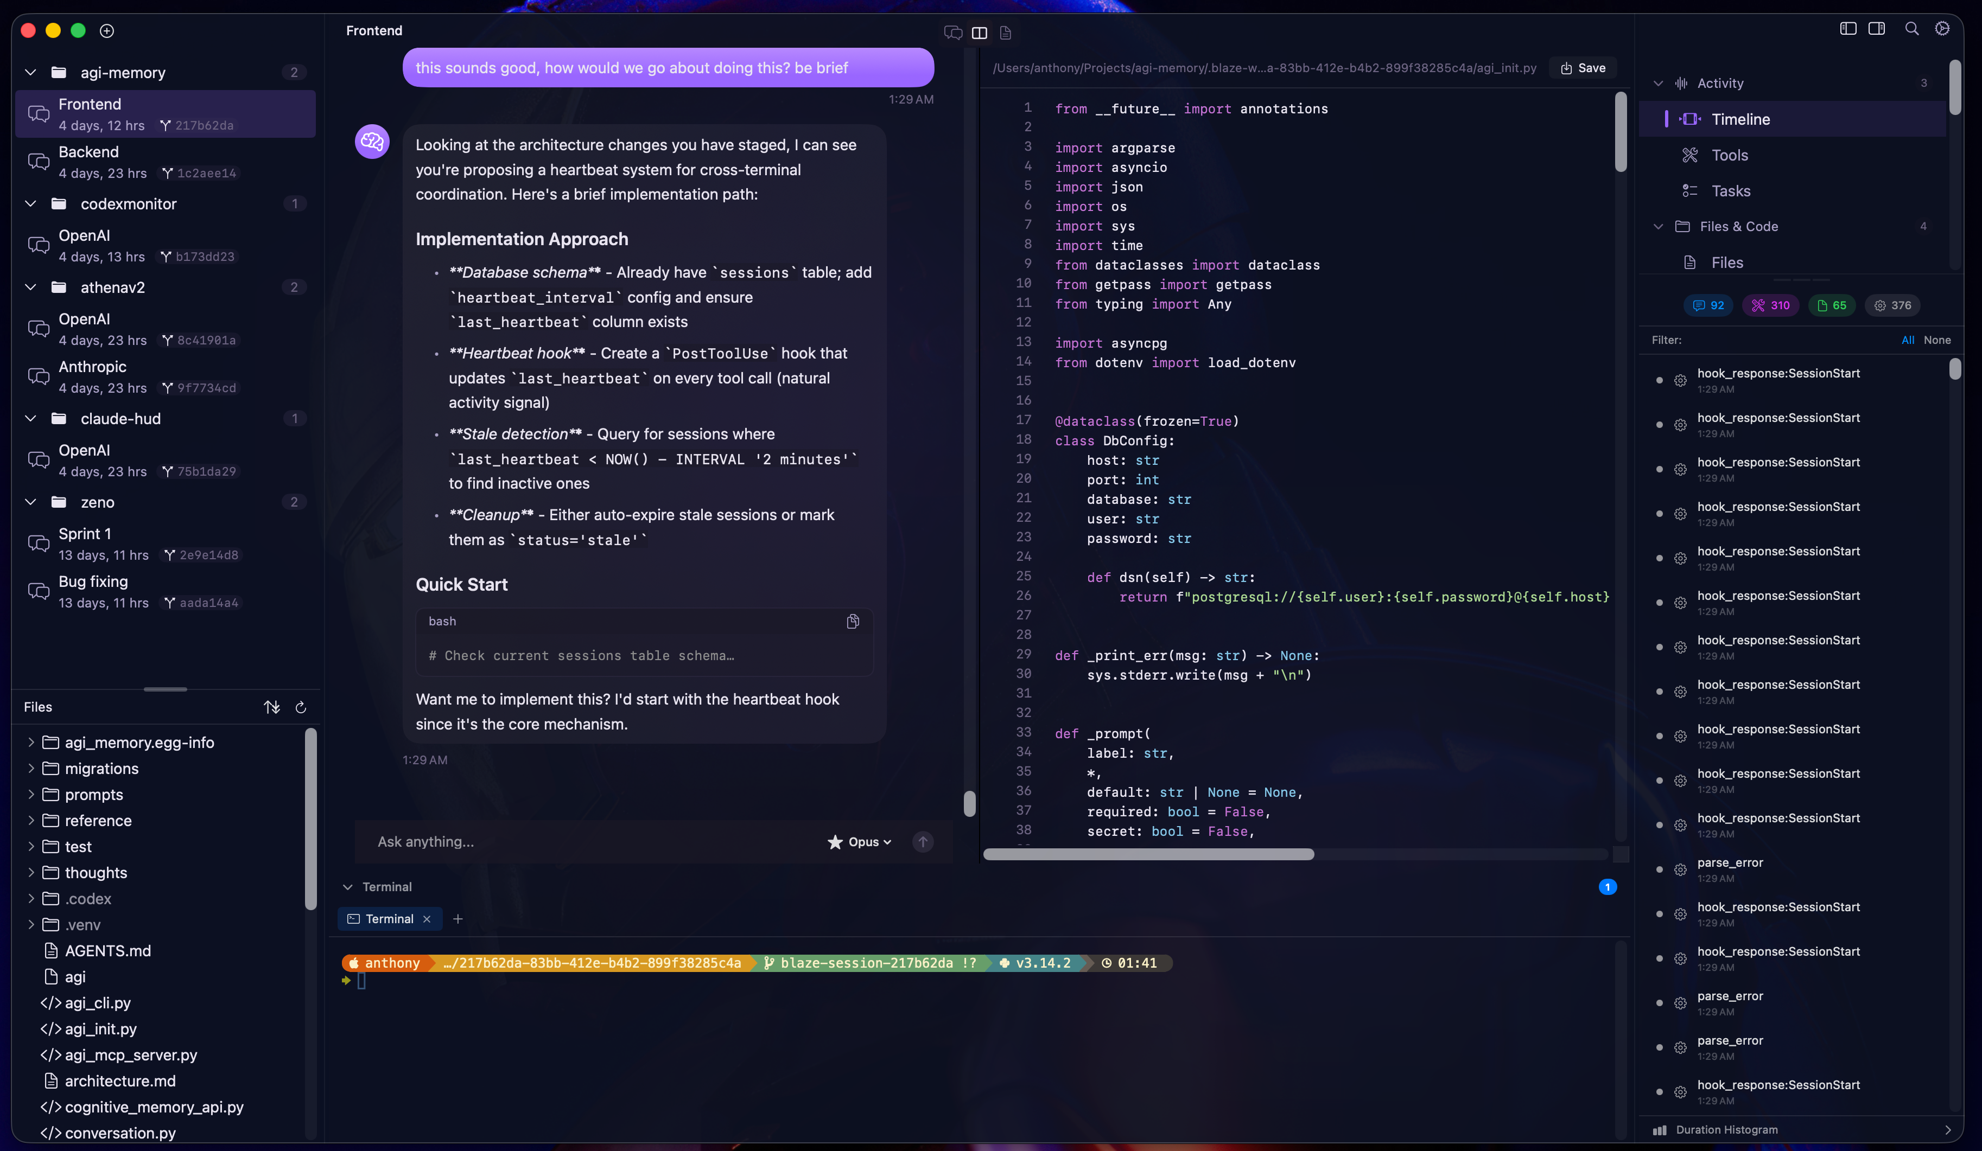Select the Tools item in the Activity panel
This screenshot has width=1982, height=1151.
pos(1730,155)
